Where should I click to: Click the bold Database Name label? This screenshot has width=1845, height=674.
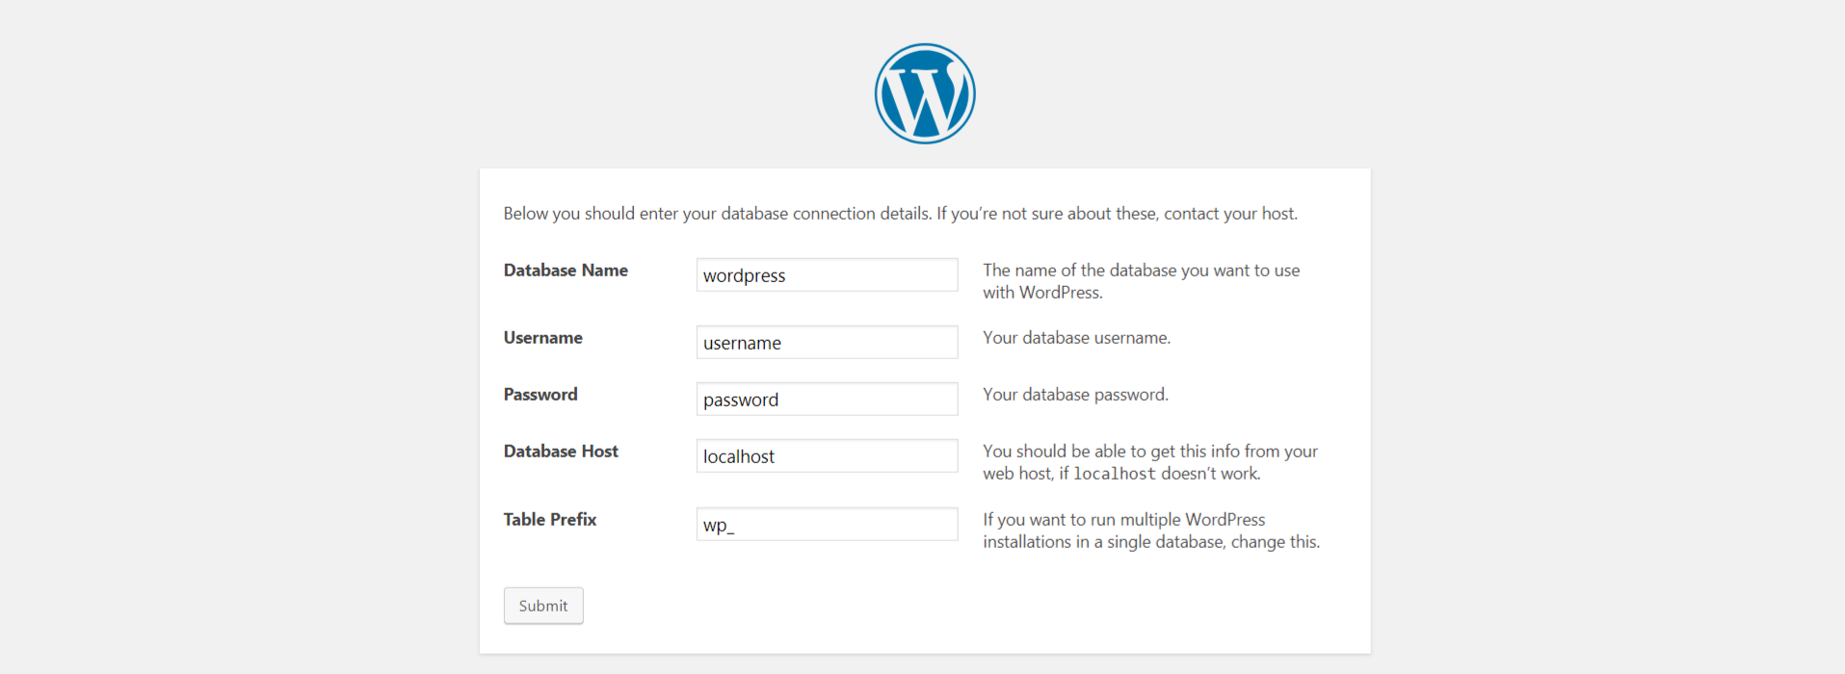click(566, 271)
